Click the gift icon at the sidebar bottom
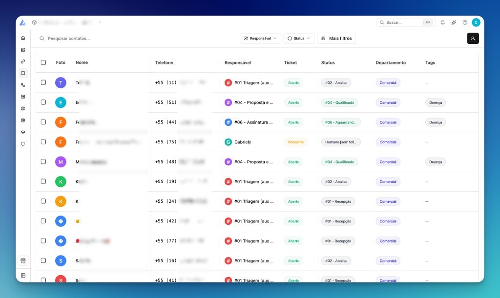This screenshot has width=500, height=298. point(22,260)
